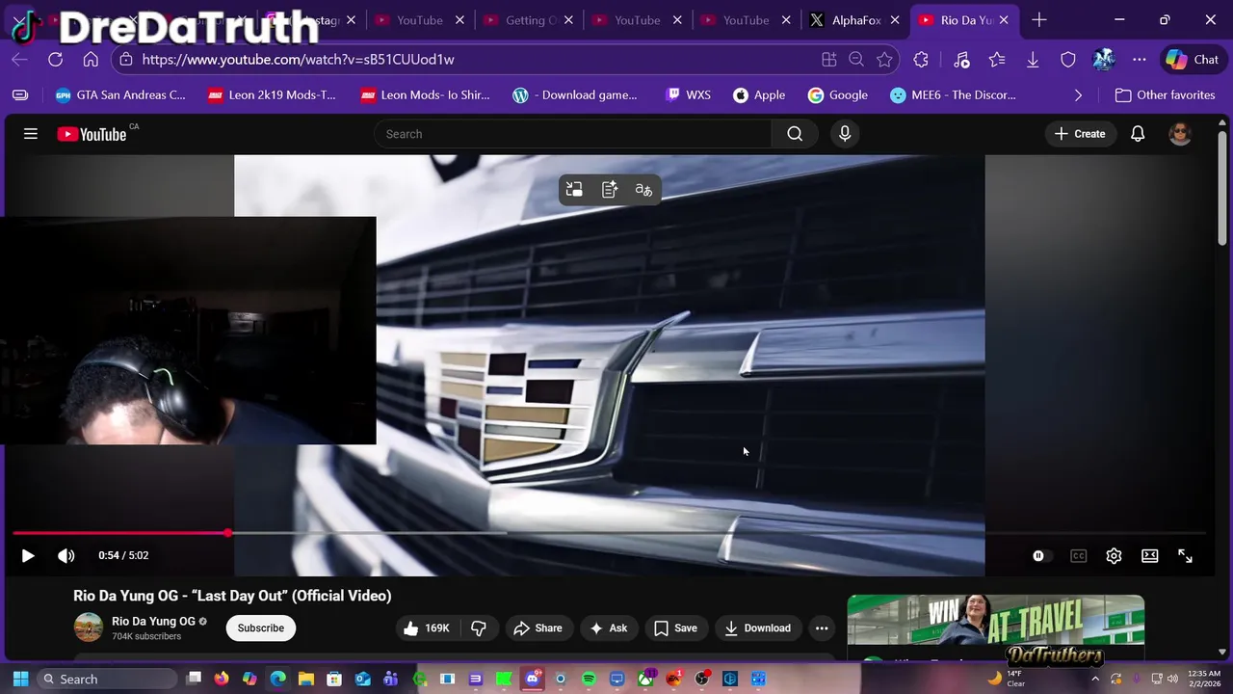Viewport: 1233px width, 694px height.
Task: Open the Edge favorites list icon
Action: pos(997,60)
